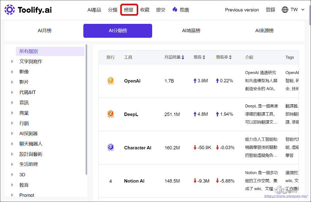Open the 榜單 menu
Viewport: 311px width, 202px height.
[129, 10]
